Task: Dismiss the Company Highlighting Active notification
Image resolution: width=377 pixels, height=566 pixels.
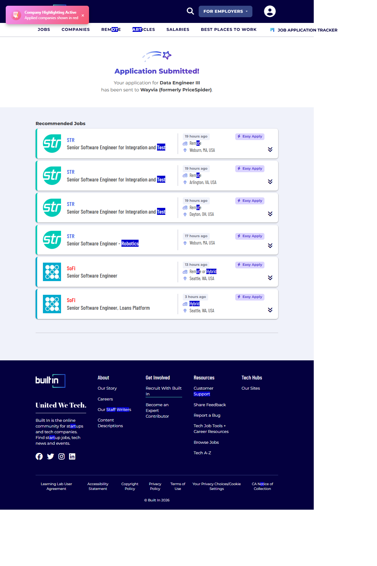Action: point(83,15)
